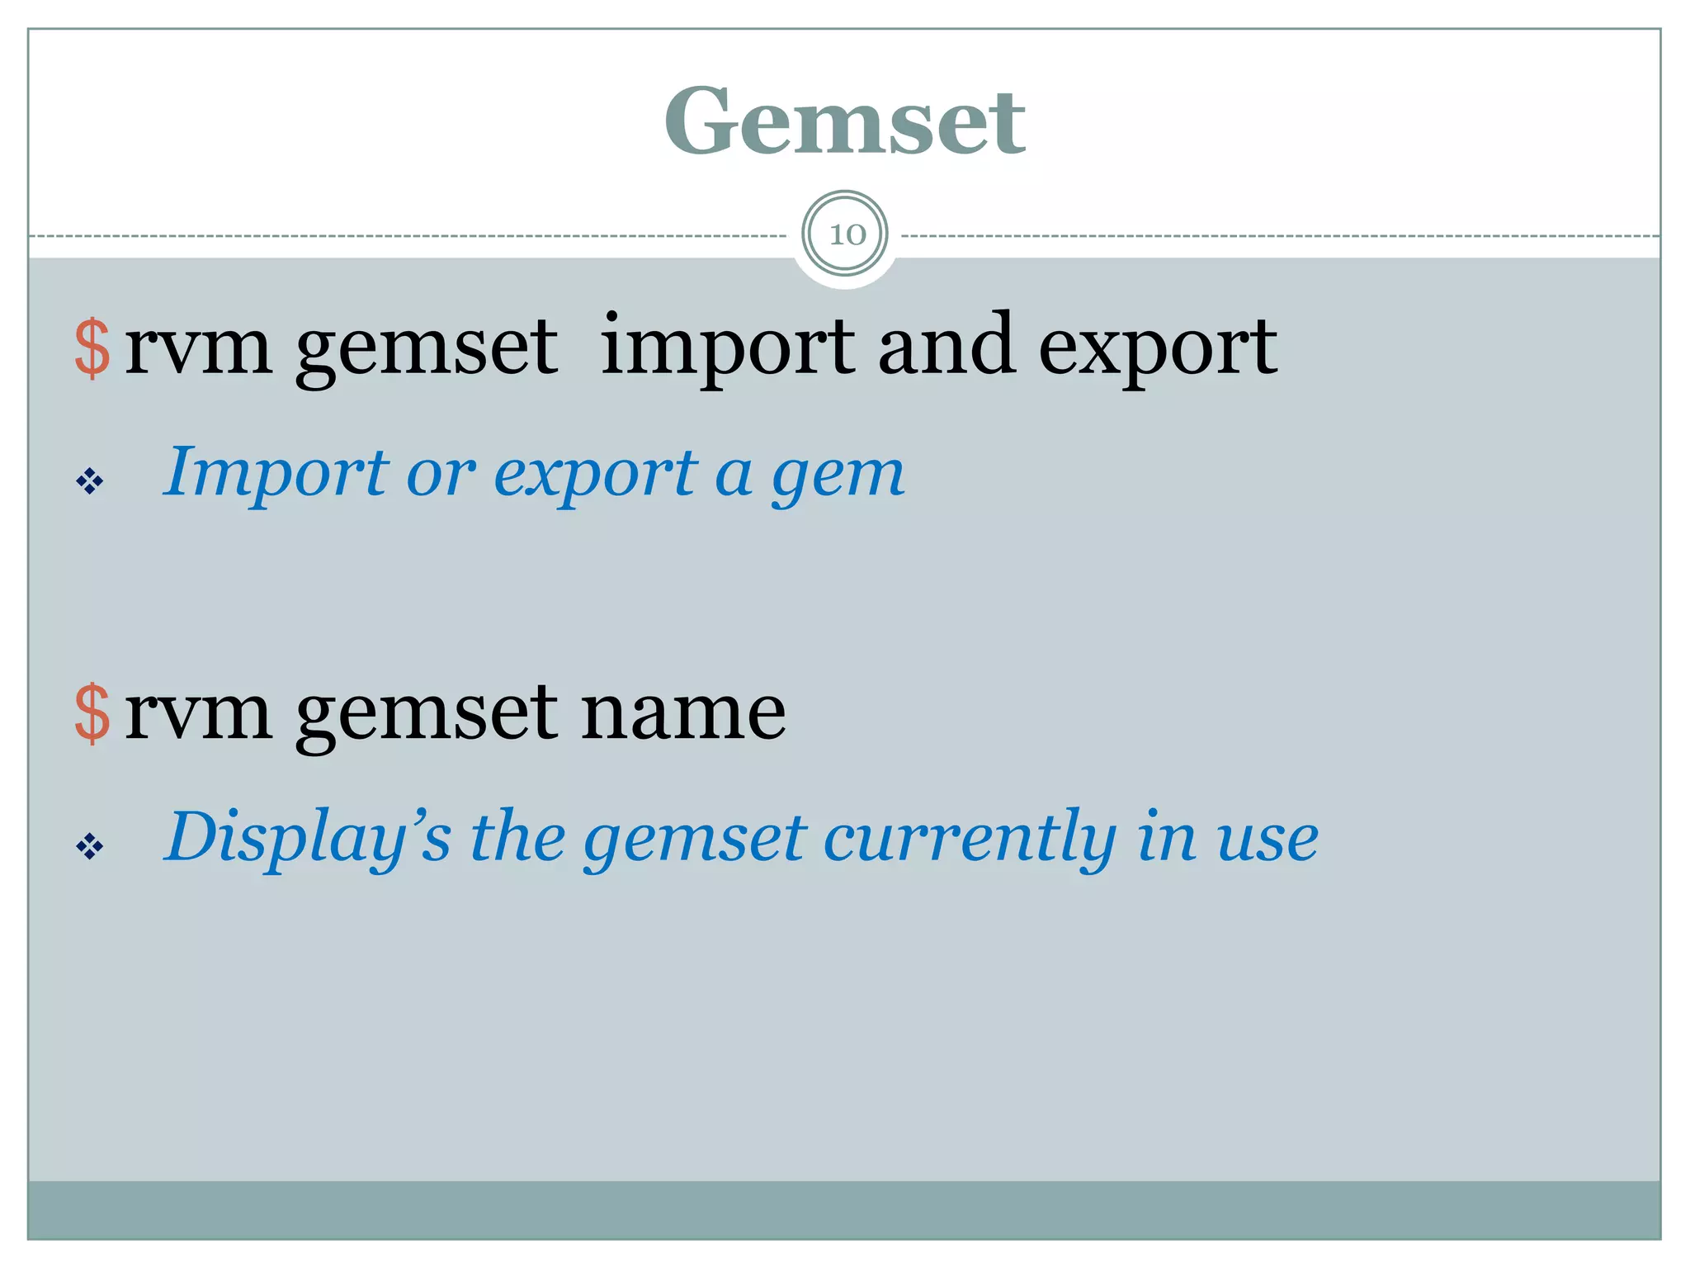
Task: Click the word name in second command
Action: click(x=682, y=715)
